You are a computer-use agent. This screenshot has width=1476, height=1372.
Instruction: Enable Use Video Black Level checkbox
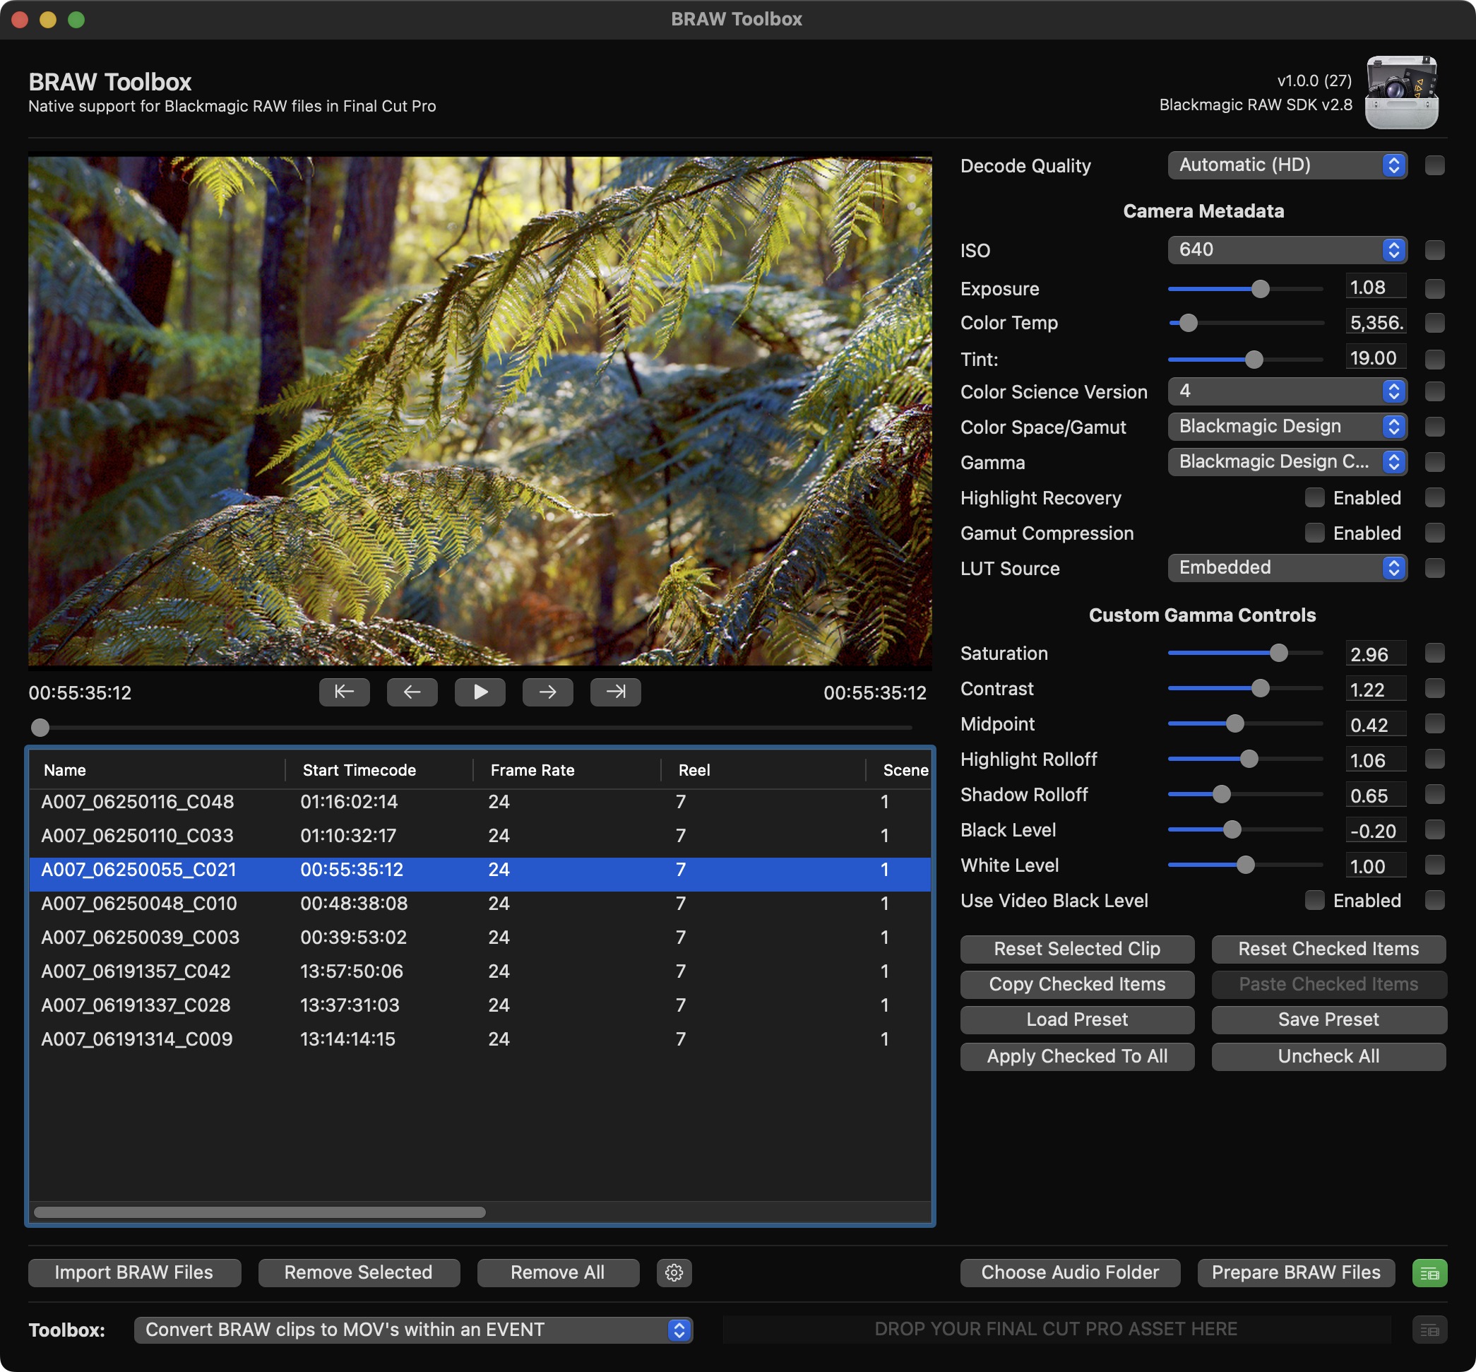tap(1314, 901)
